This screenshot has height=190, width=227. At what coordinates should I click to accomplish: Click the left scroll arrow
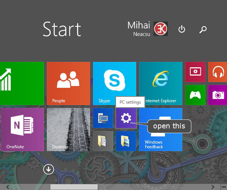(8, 187)
